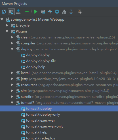Viewport: 118px width, 140px height.
Task: Click the plugin icon beside jetty
Action: 18,79
